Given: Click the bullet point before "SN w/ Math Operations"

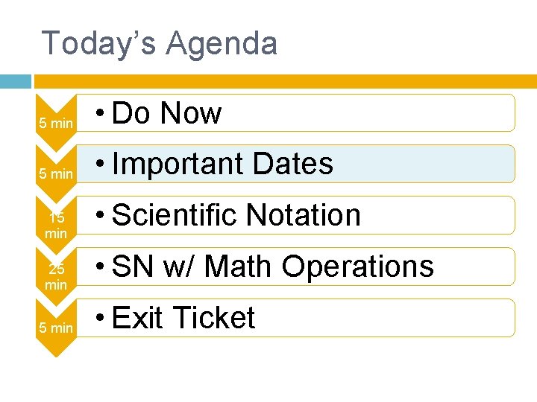Looking at the screenshot, I should [x=100, y=267].
